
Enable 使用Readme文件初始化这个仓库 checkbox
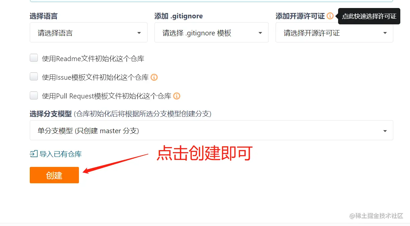tap(34, 58)
